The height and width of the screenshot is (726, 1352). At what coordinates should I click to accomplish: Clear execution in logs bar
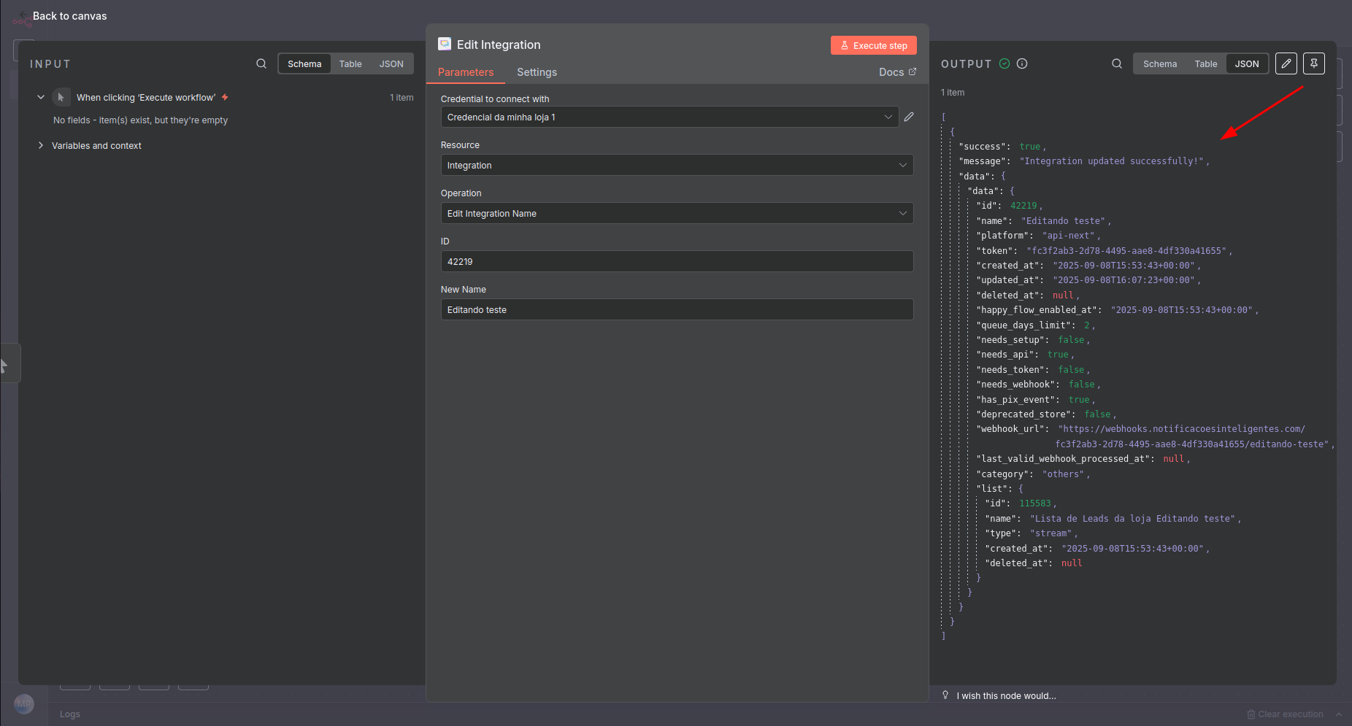pyautogui.click(x=1285, y=714)
